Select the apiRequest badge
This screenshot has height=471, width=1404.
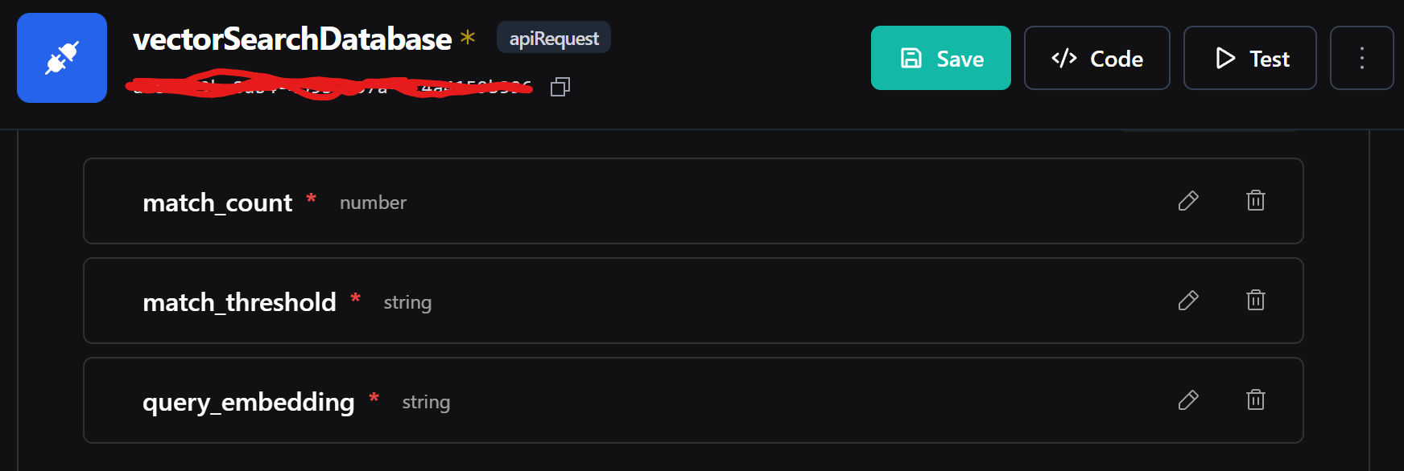(x=553, y=37)
